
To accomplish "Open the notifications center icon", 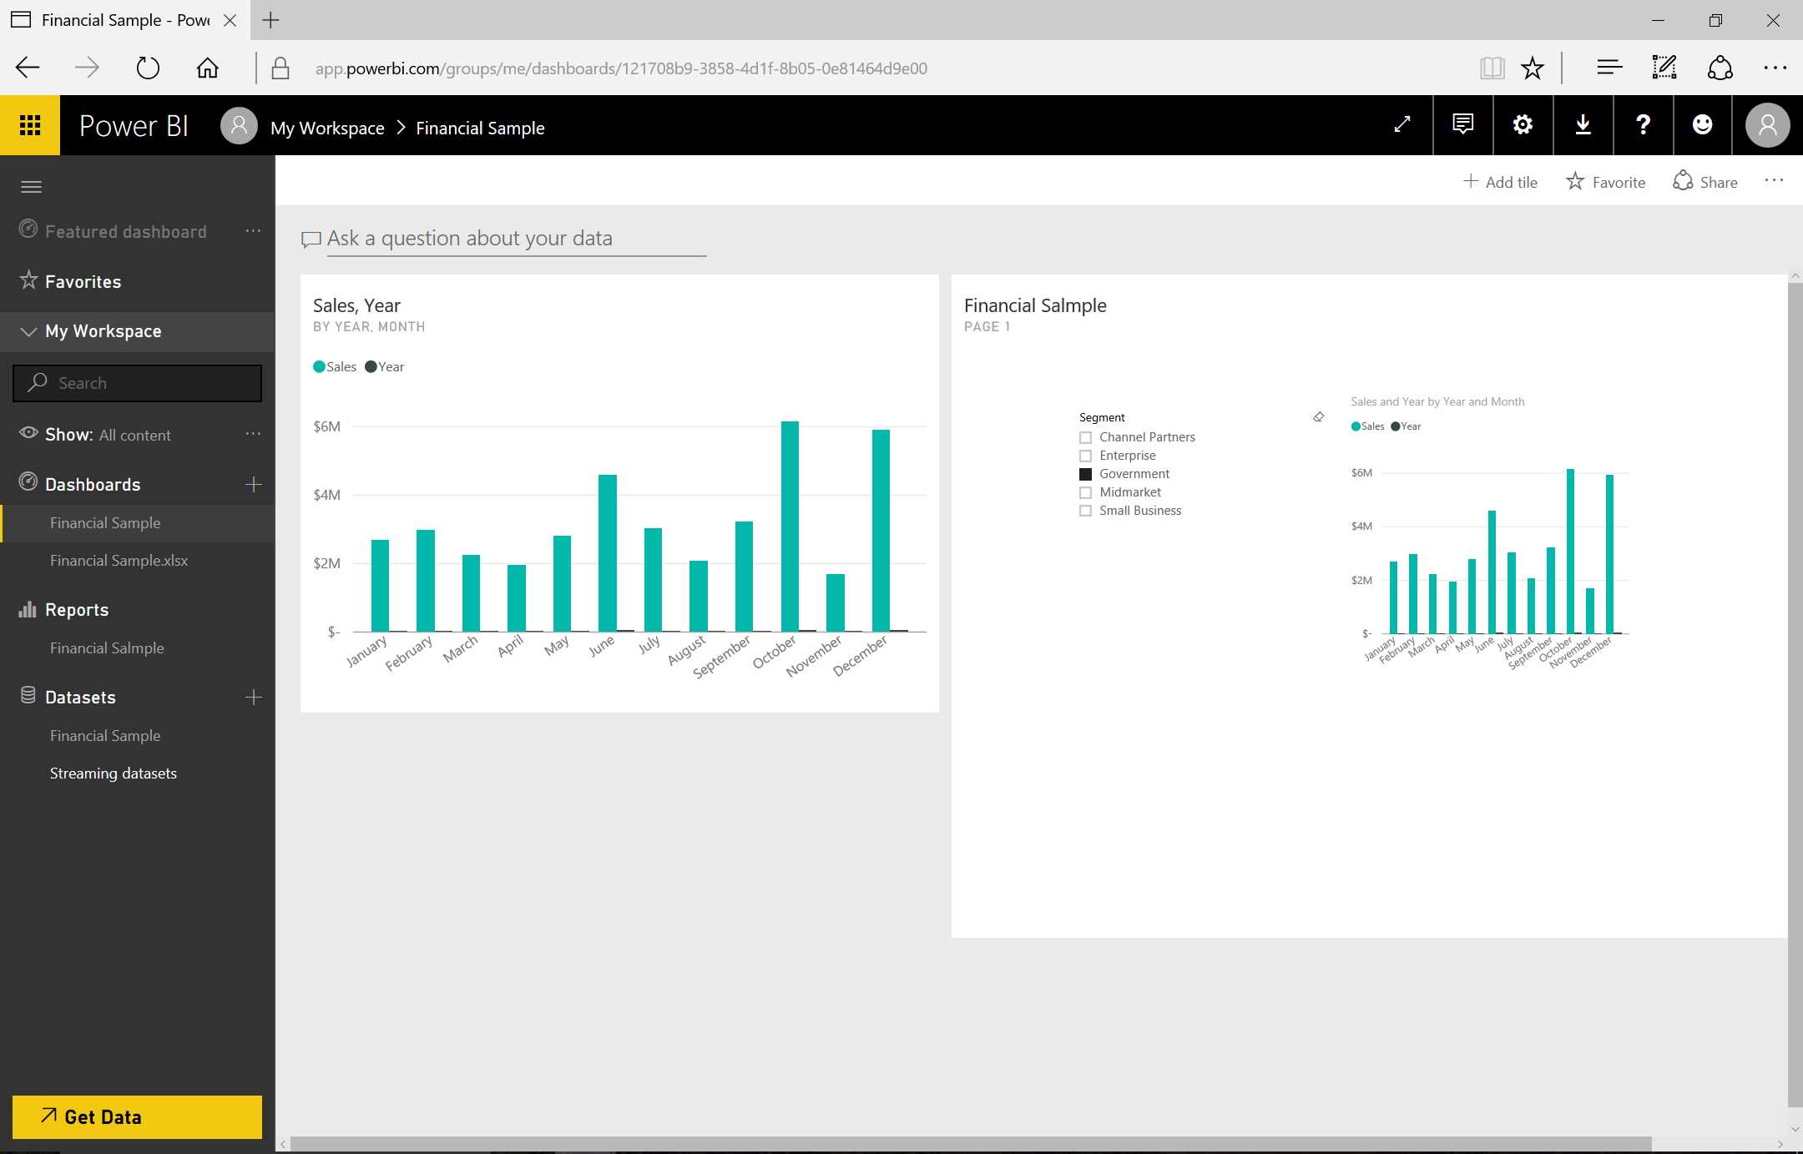I will tap(1462, 125).
